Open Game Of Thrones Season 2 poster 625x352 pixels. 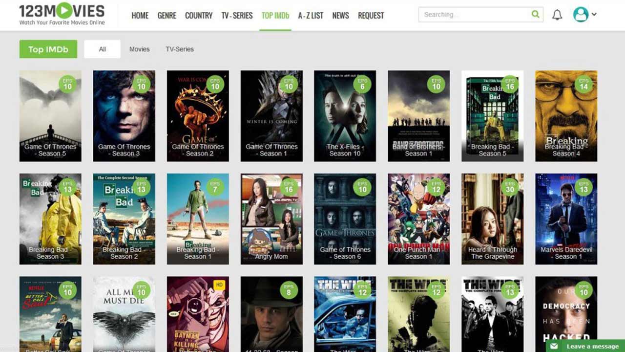point(198,116)
